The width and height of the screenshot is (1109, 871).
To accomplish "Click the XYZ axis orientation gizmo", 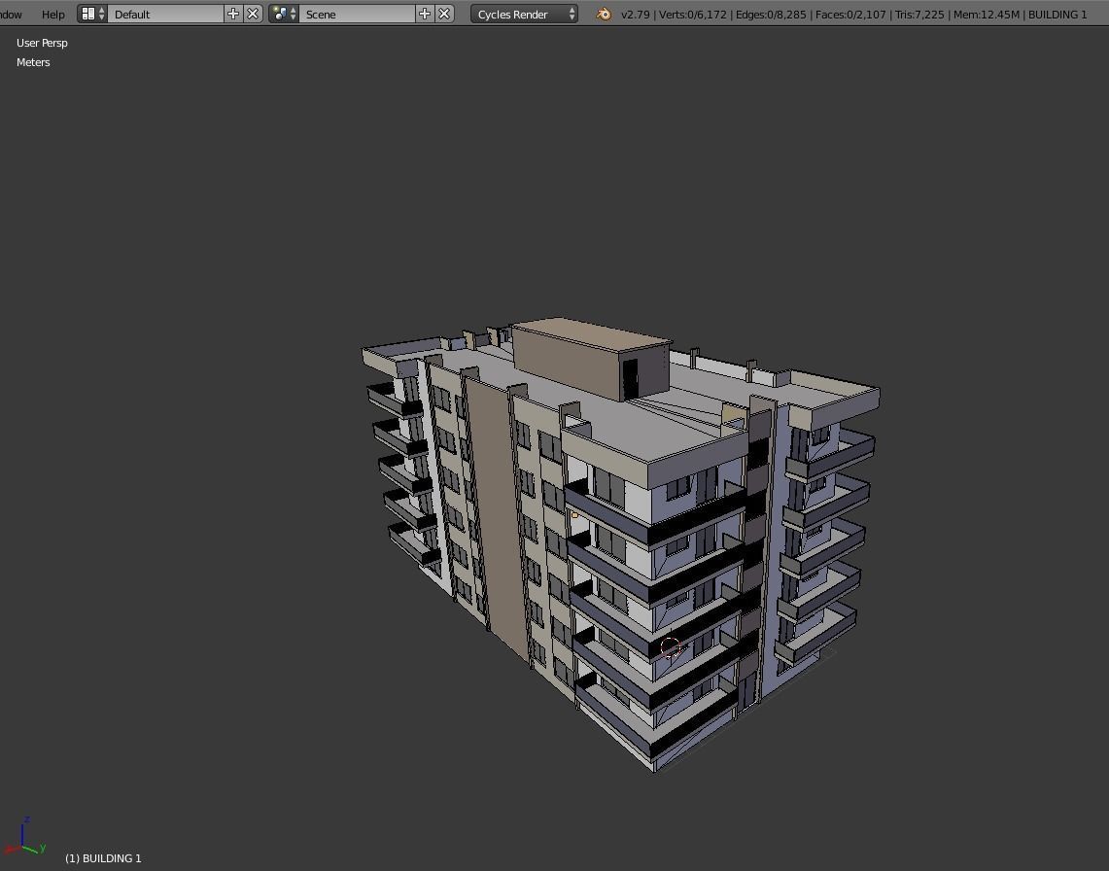I will [x=25, y=836].
